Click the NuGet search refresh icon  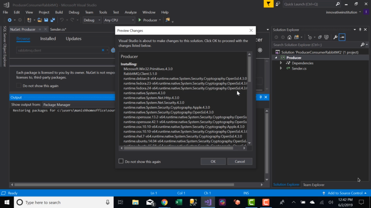(113, 50)
